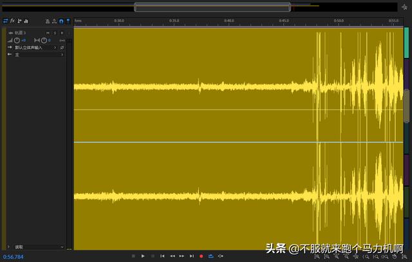Show the track EQ bar-graph icon
This screenshot has height=262, width=412.
click(26, 21)
